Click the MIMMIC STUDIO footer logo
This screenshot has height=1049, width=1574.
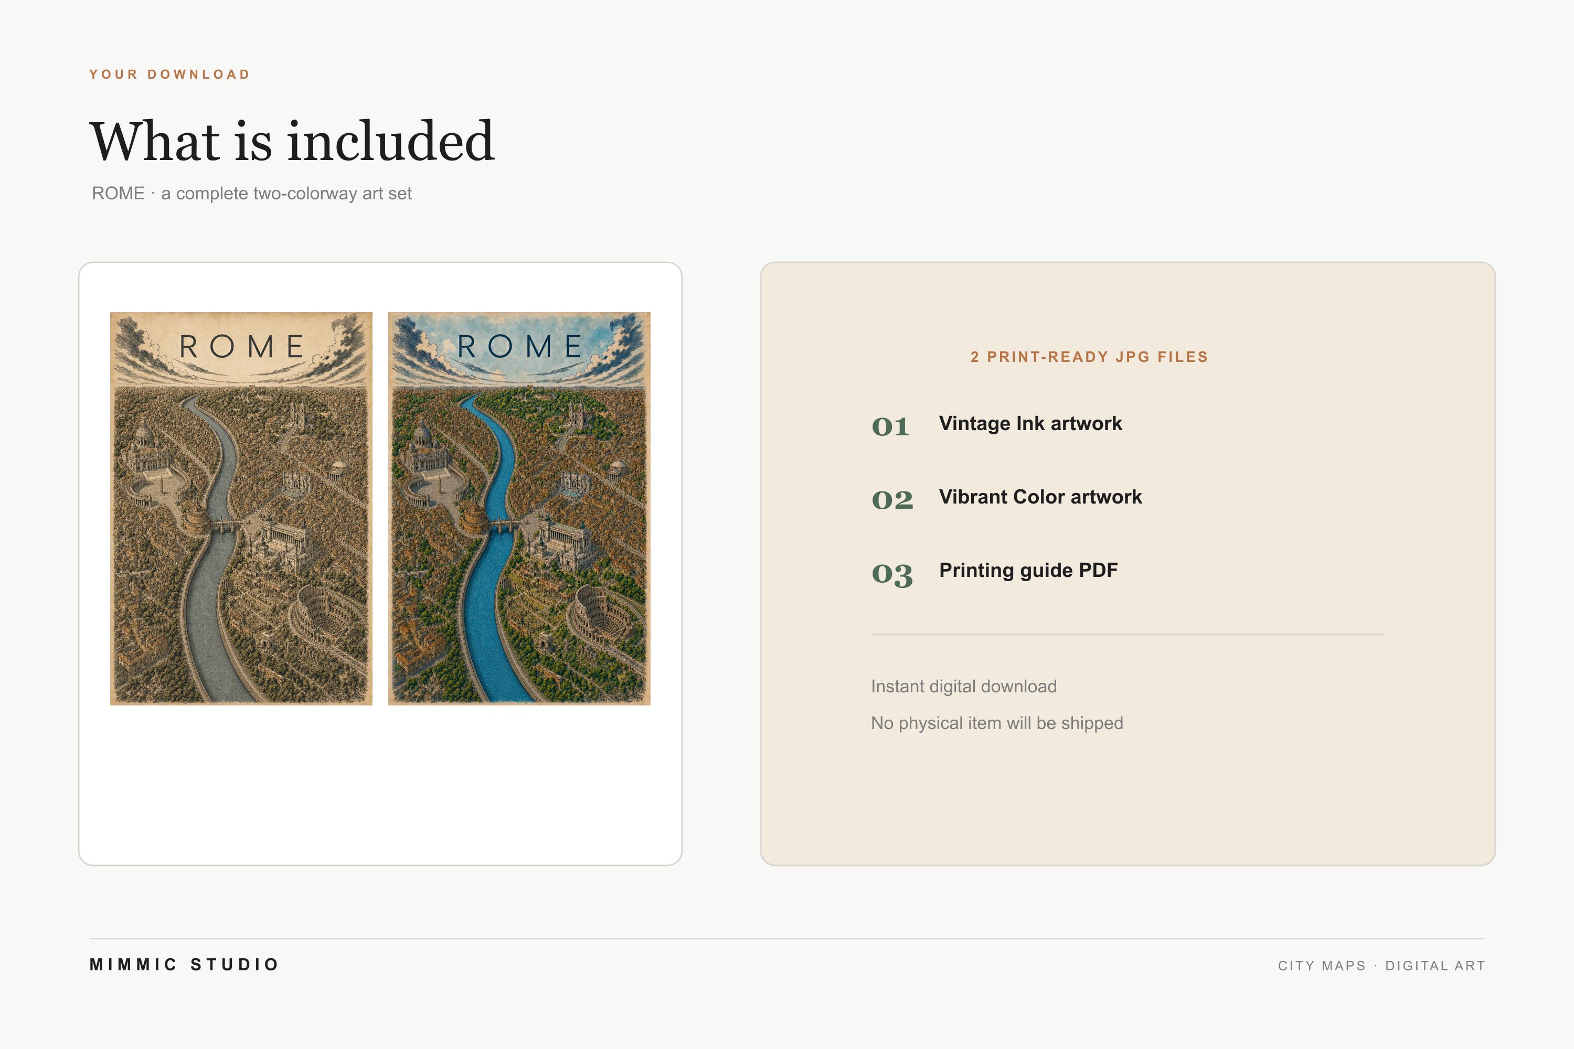click(x=184, y=965)
